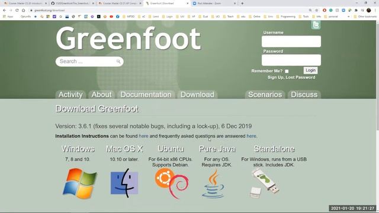Image resolution: width=379 pixels, height=213 pixels.
Task: Open the Twitter icon in the header
Action: [316, 25]
